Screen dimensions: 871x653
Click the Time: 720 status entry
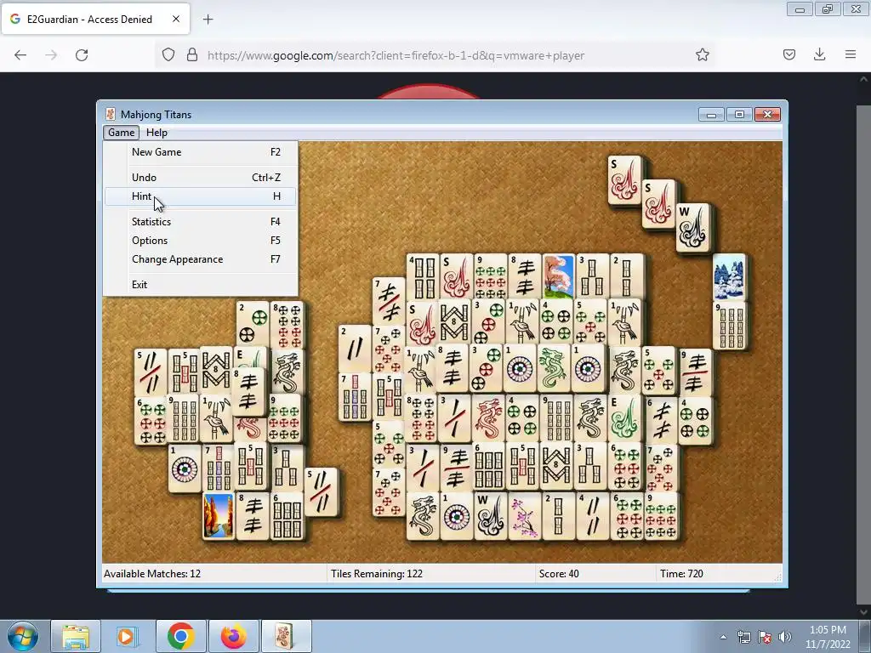(x=681, y=574)
